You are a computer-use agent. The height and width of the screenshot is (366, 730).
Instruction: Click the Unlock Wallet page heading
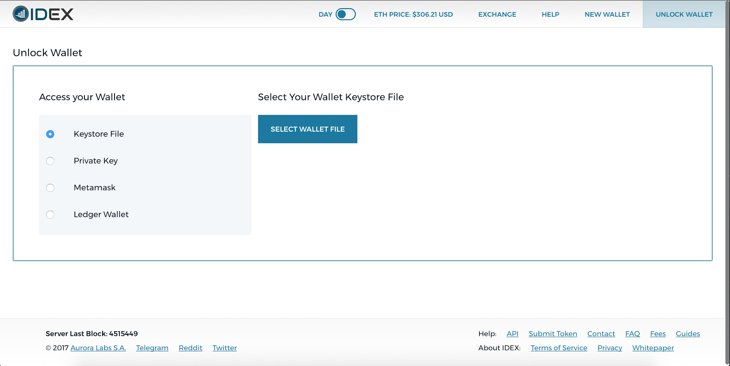click(47, 53)
